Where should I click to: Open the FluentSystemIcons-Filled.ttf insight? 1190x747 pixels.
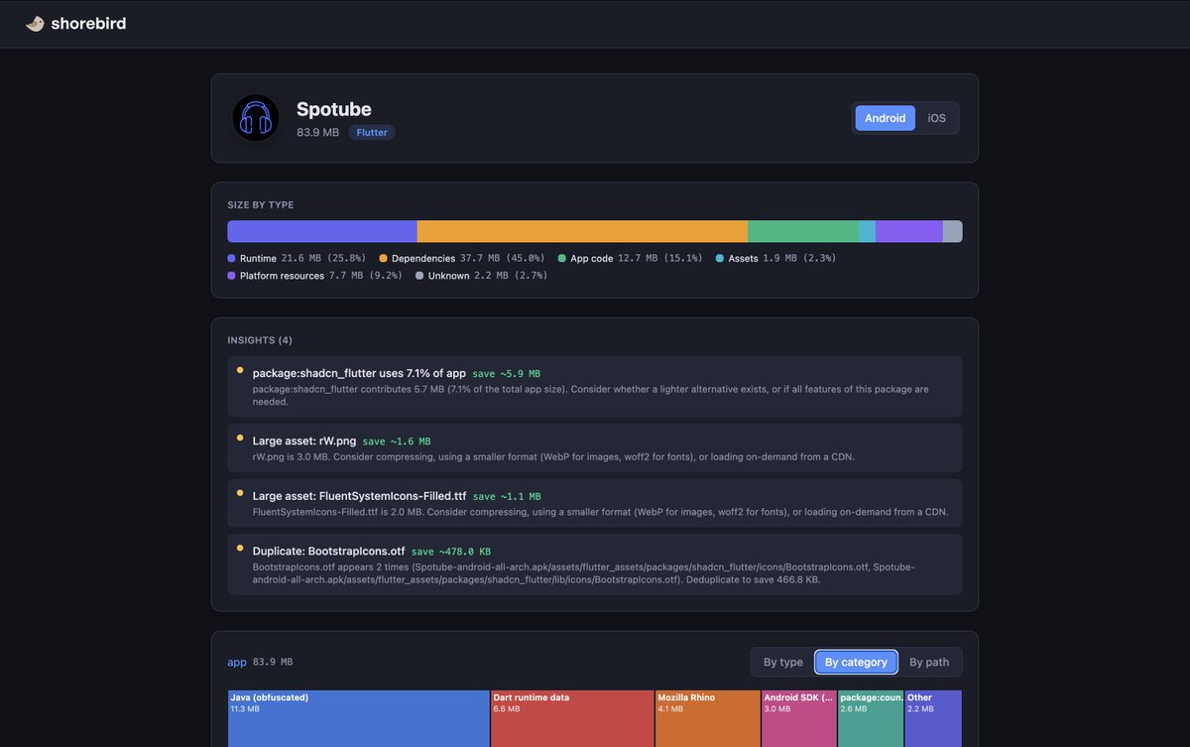click(595, 503)
